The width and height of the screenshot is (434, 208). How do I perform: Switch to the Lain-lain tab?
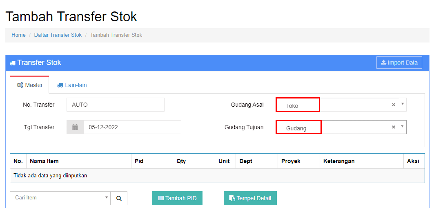click(x=72, y=85)
